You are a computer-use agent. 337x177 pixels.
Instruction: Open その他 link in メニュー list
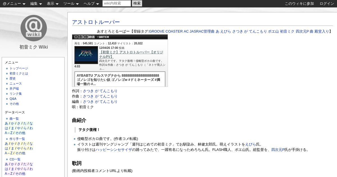pos(14,104)
